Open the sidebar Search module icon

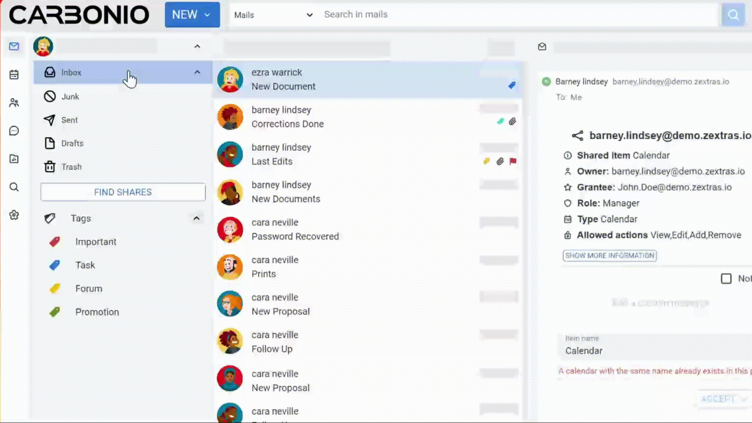click(14, 187)
